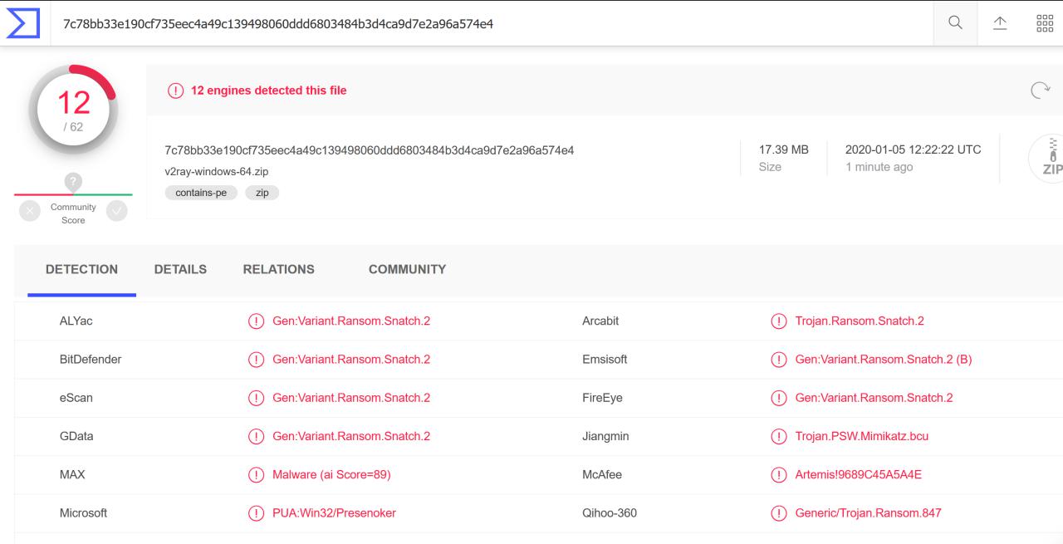The height and width of the screenshot is (544, 1063).
Task: Click the filename v2ray-windows-64.zip
Action: tap(217, 172)
